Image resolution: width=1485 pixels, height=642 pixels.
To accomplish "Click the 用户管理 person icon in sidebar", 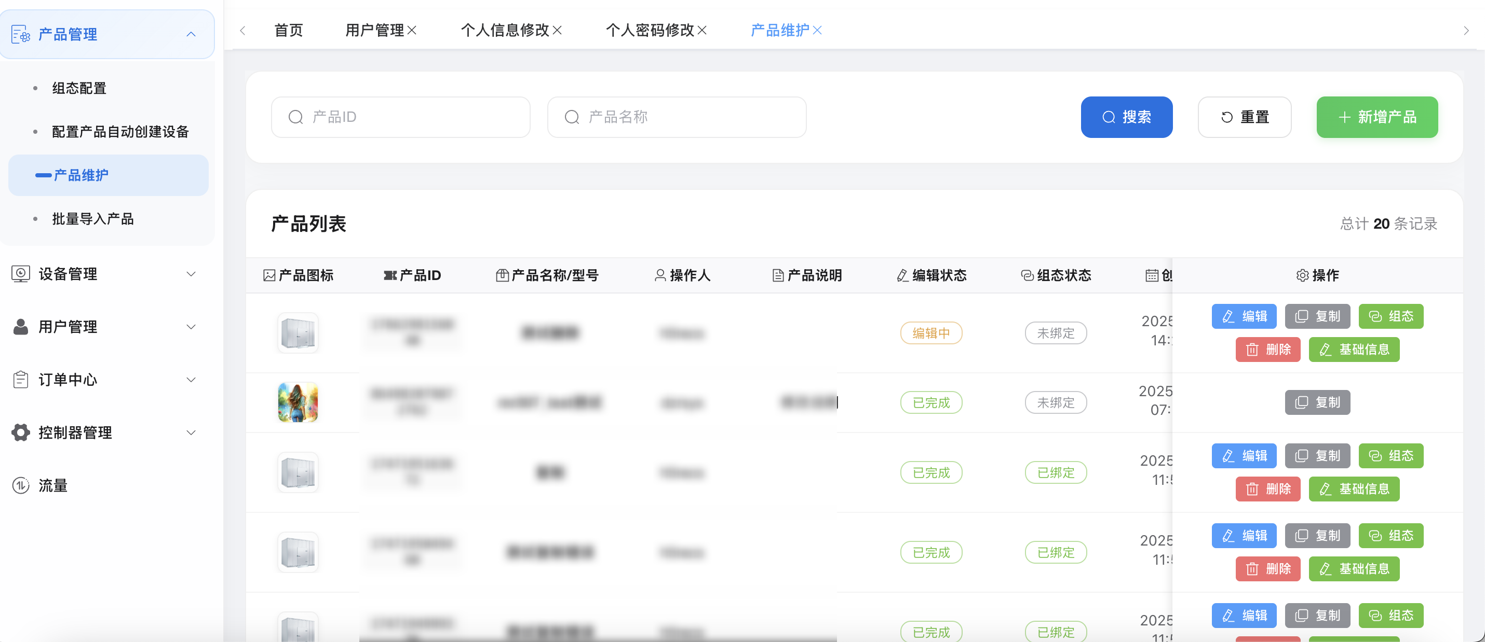I will pyautogui.click(x=20, y=327).
